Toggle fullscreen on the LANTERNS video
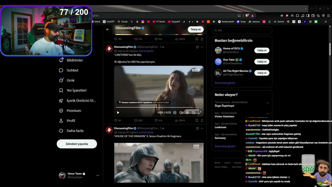Screen dimensions: 332x187 point(200,112)
